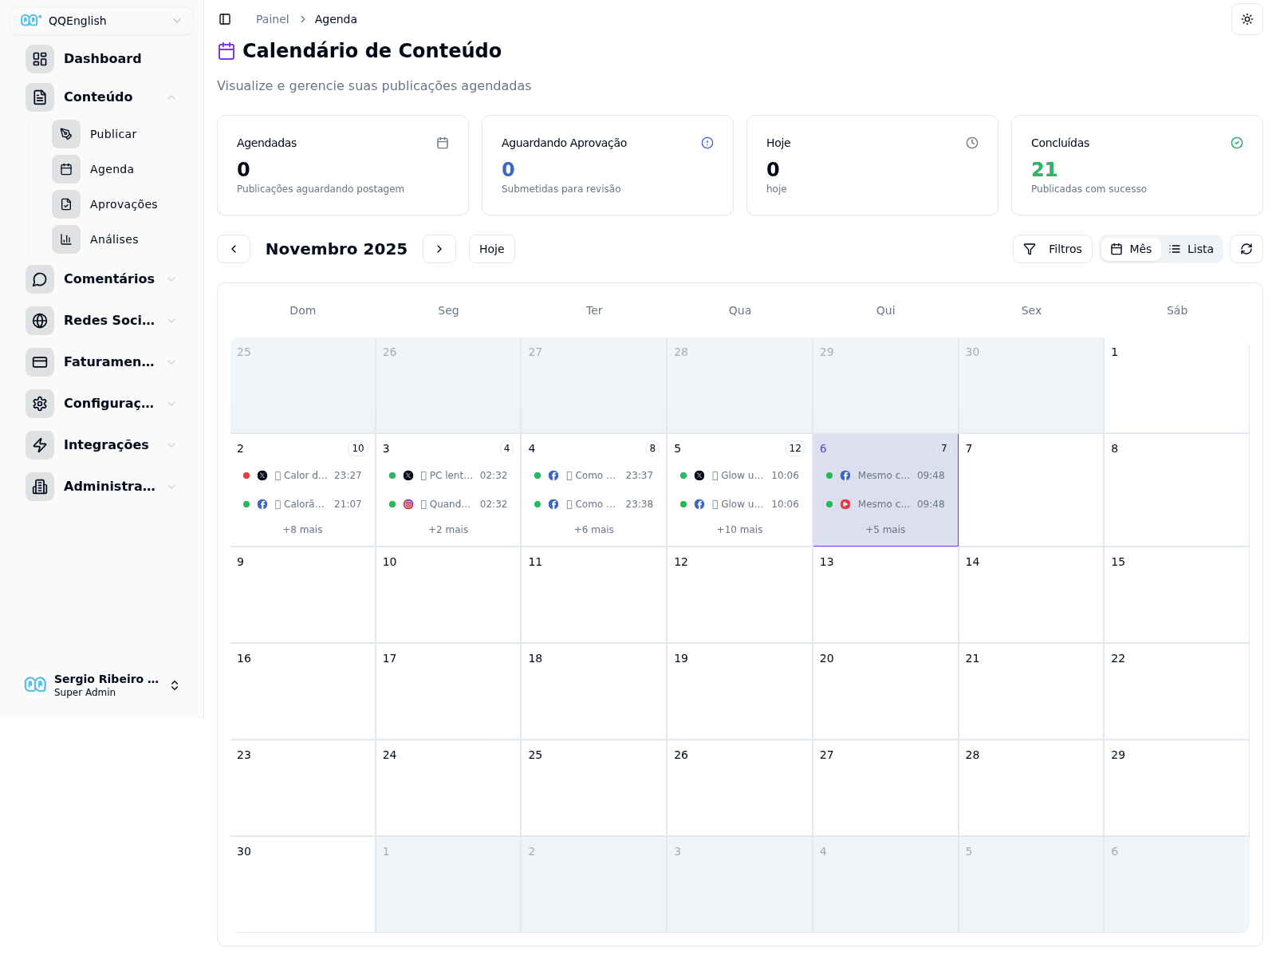This screenshot has height=959, width=1276.
Task: Open Aprovações from the sidebar
Action: click(124, 204)
